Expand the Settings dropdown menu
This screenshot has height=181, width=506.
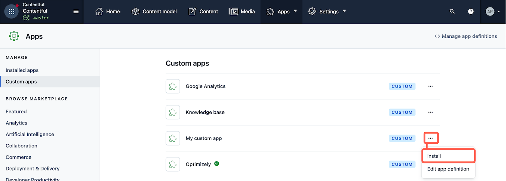pyautogui.click(x=327, y=12)
